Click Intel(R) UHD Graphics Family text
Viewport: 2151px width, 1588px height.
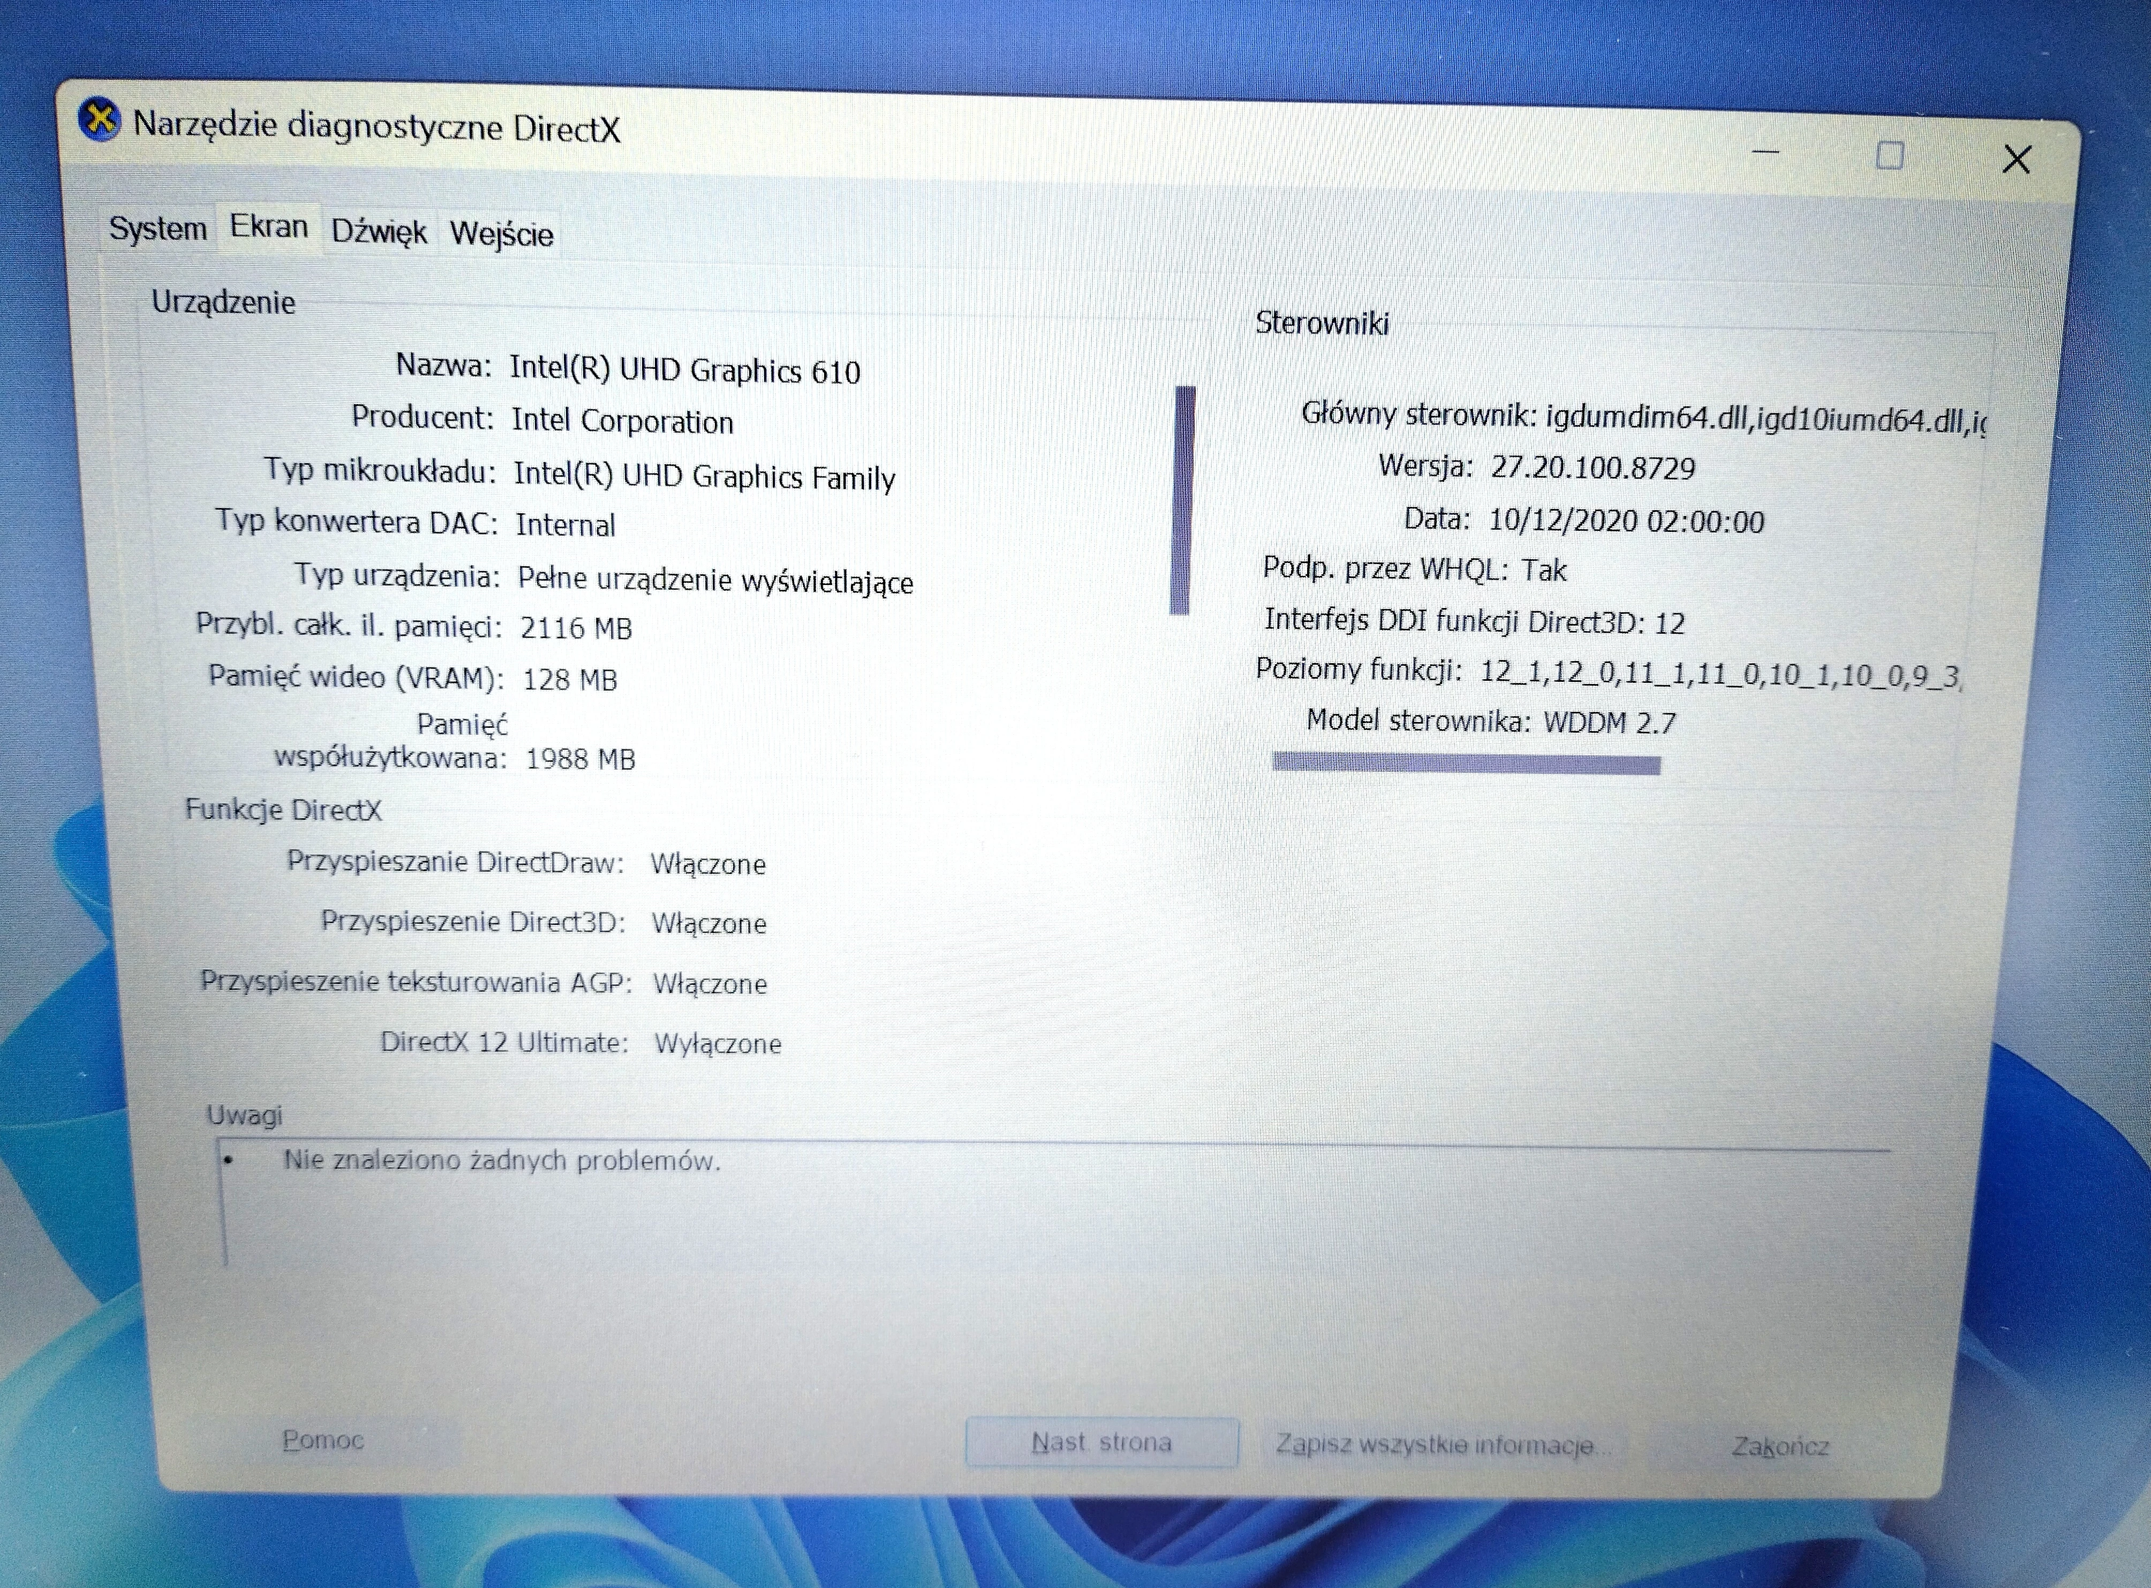tap(704, 476)
